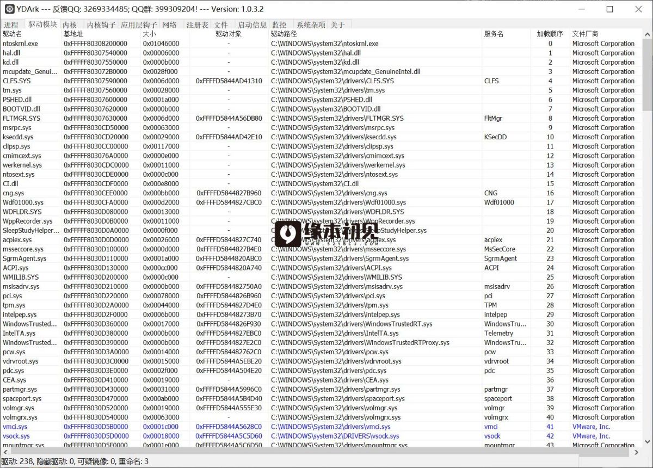Select the blue vmci.sys driver name

[x=14, y=427]
